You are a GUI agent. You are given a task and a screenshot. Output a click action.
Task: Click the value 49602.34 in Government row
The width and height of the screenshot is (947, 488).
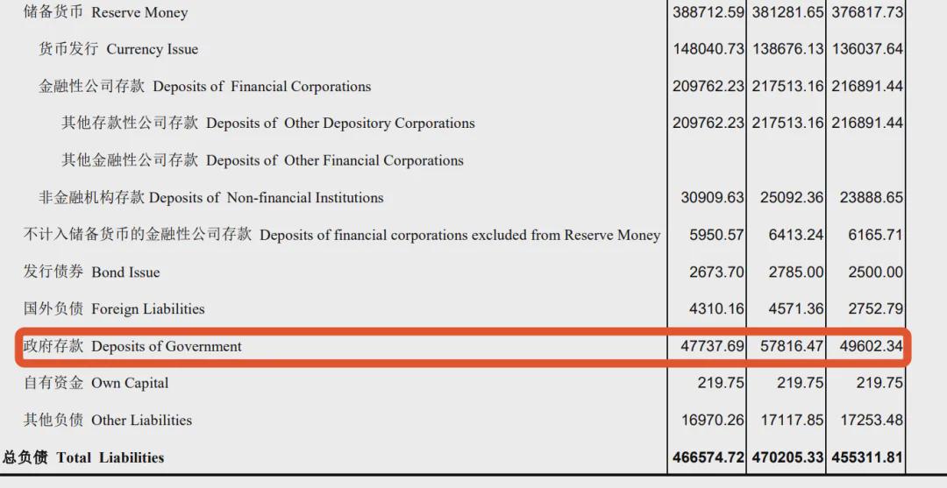pos(872,346)
